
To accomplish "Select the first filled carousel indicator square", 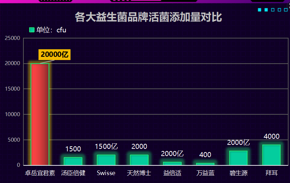I will (x=259, y=10).
